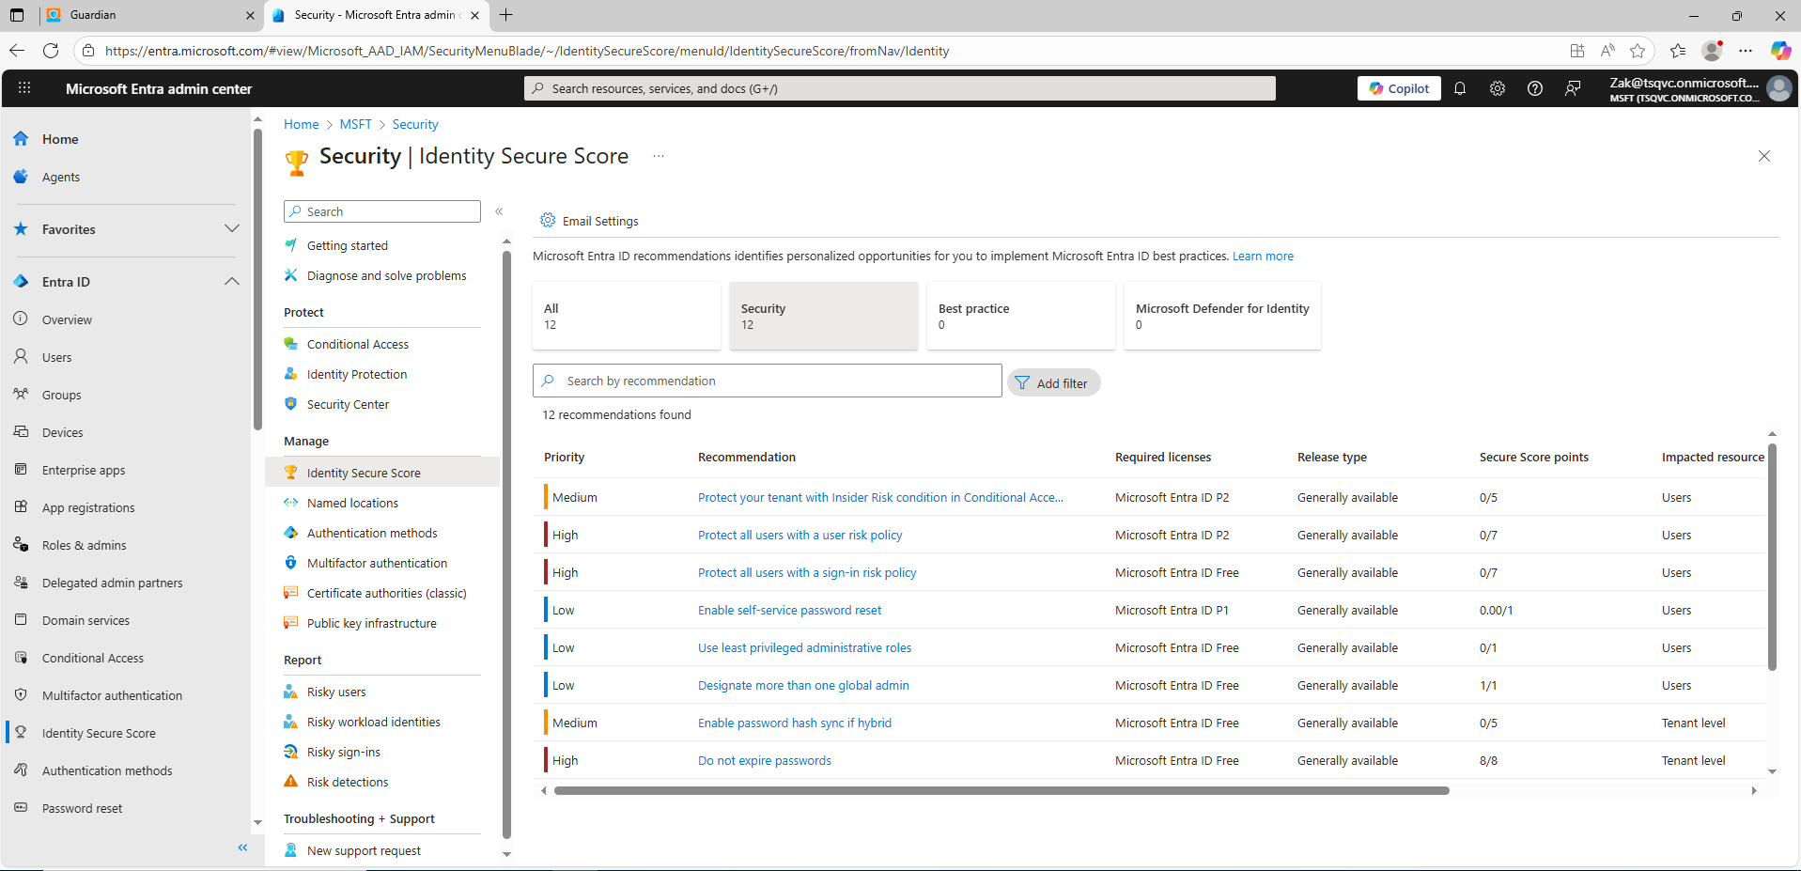Expand the Favorites section

[232, 229]
